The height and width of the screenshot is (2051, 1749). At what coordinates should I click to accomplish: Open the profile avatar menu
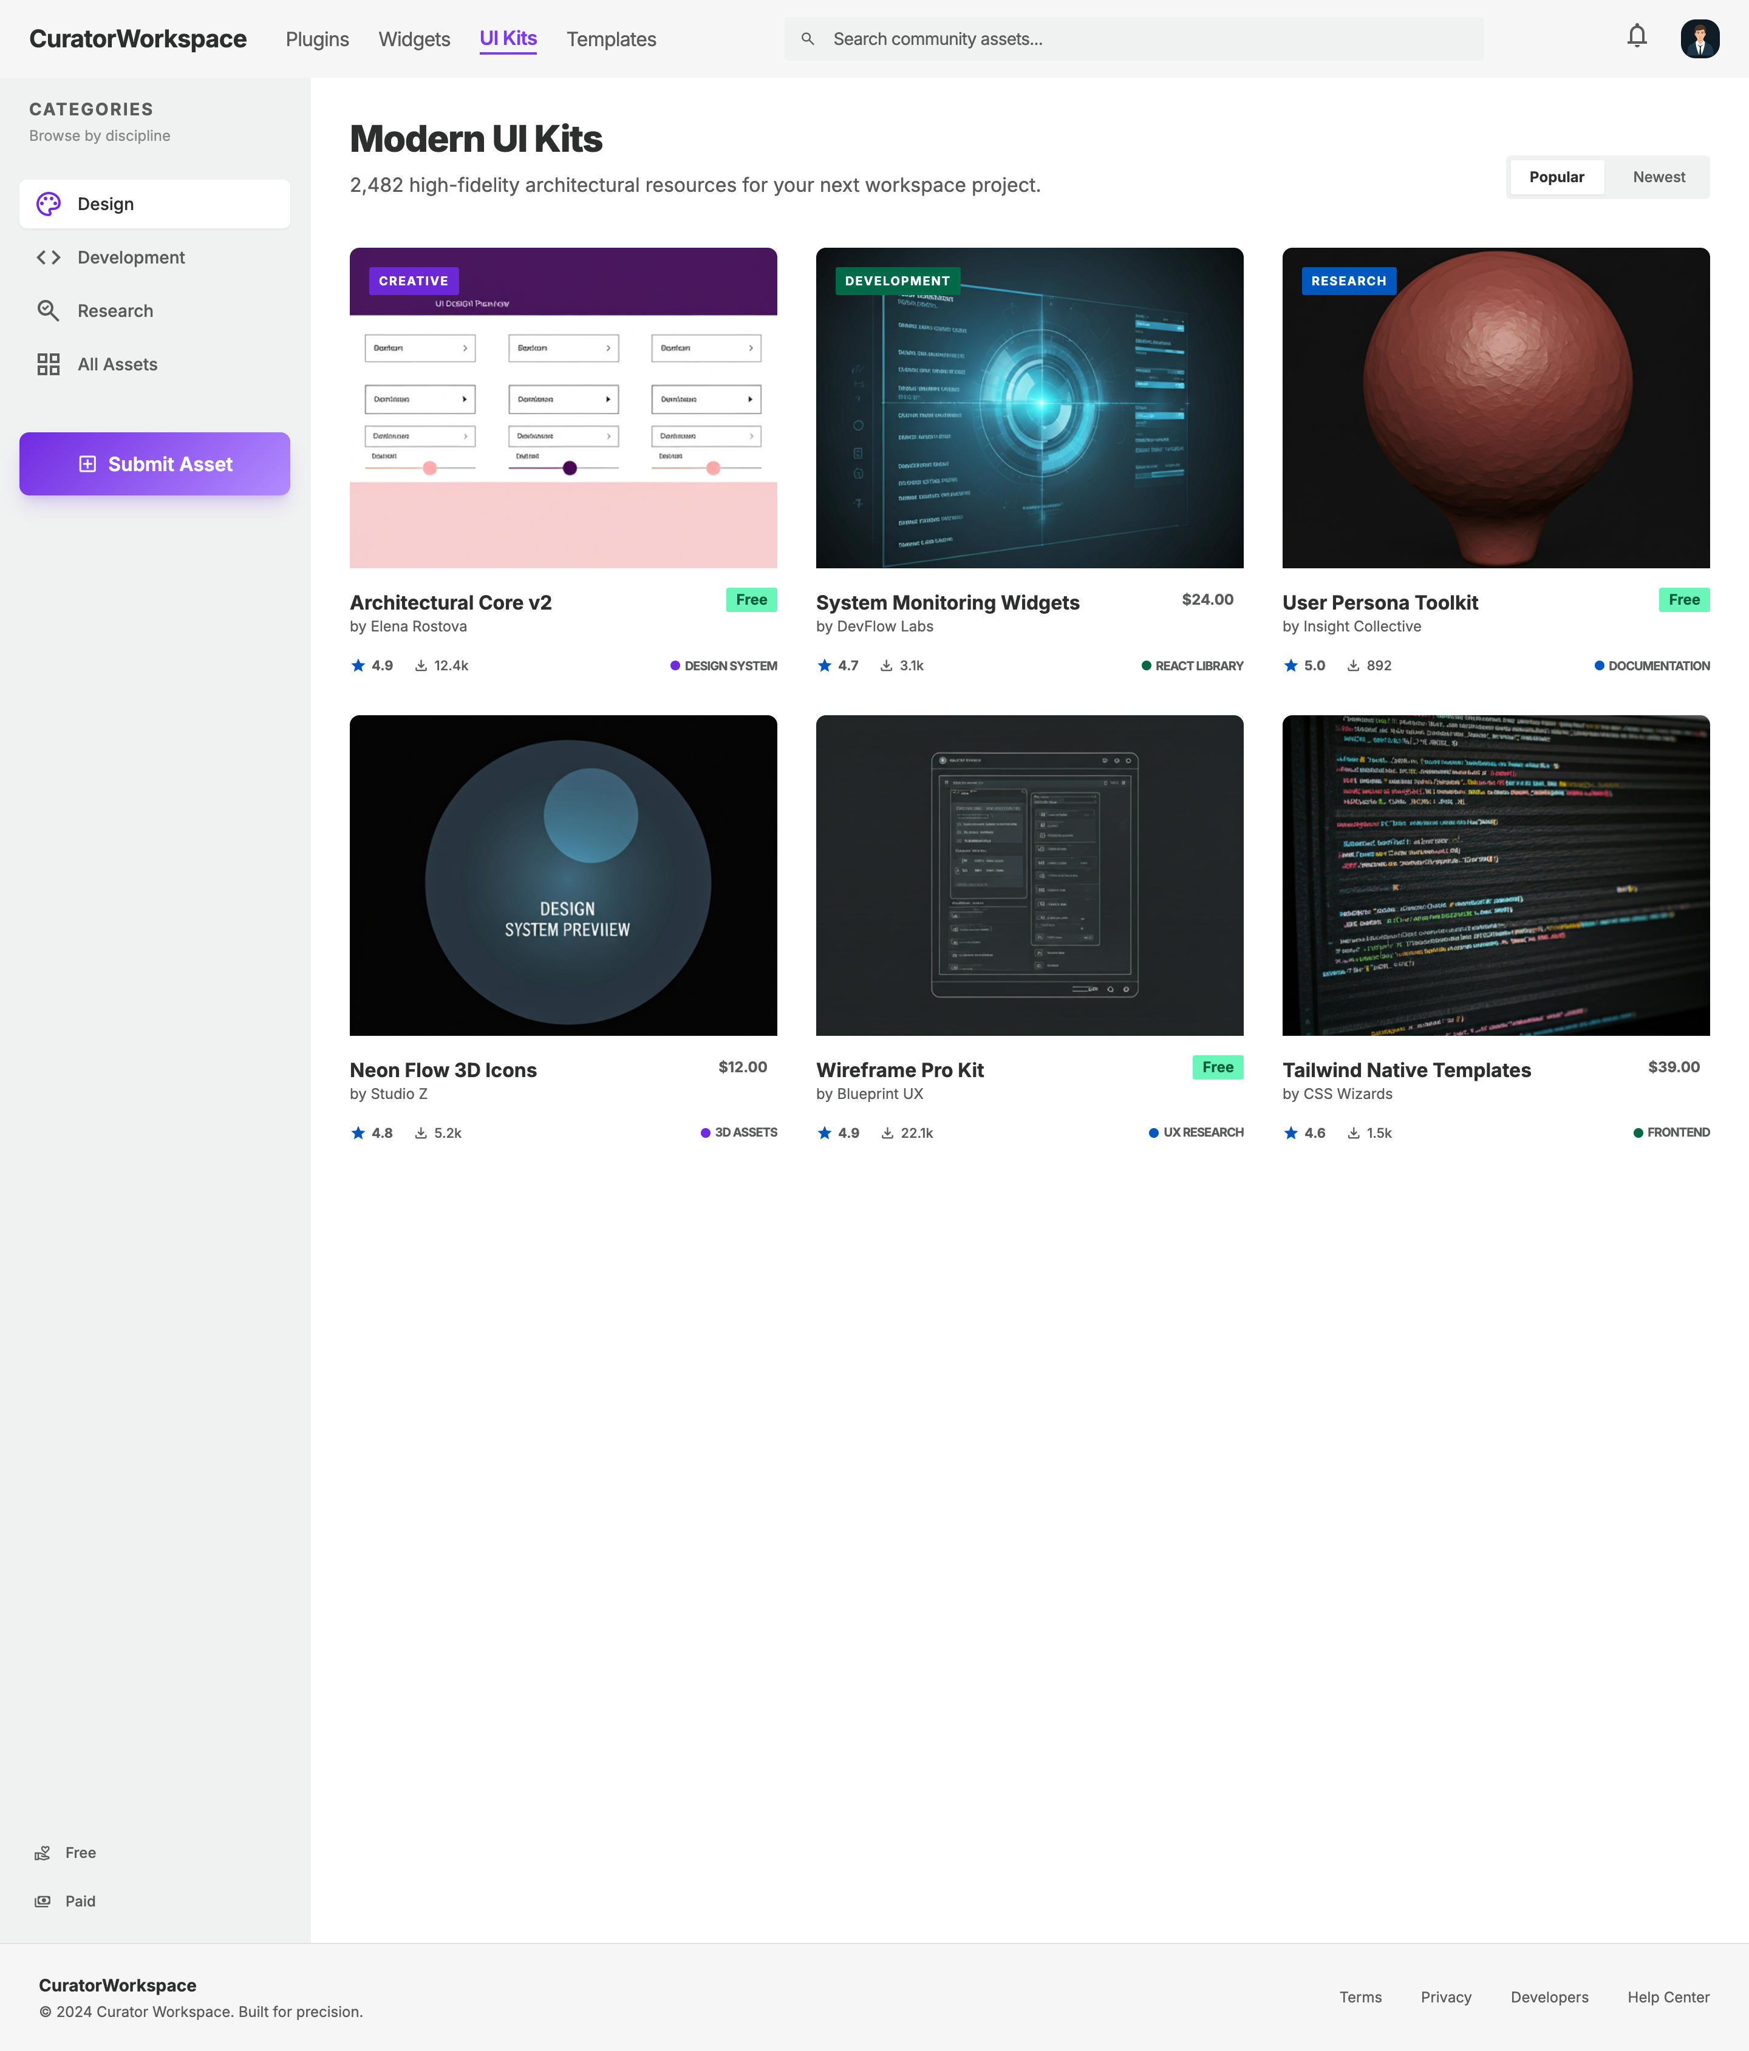click(1700, 39)
